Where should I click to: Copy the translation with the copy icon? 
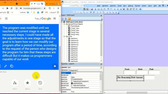12,66
